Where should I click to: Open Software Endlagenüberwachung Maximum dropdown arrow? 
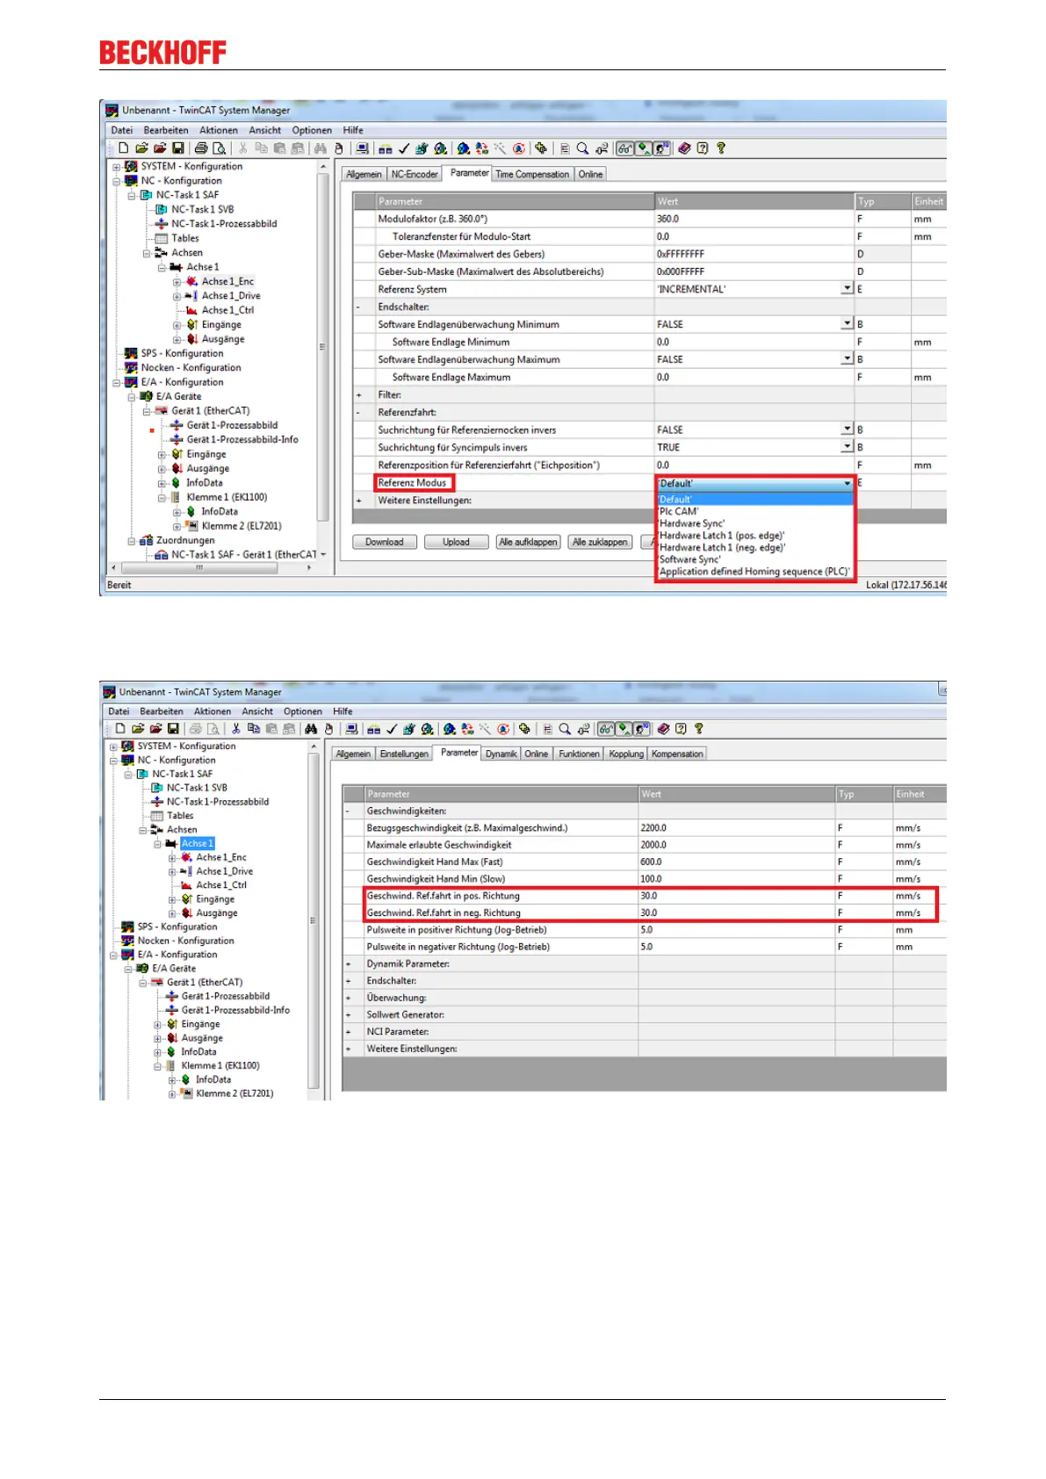tap(847, 359)
